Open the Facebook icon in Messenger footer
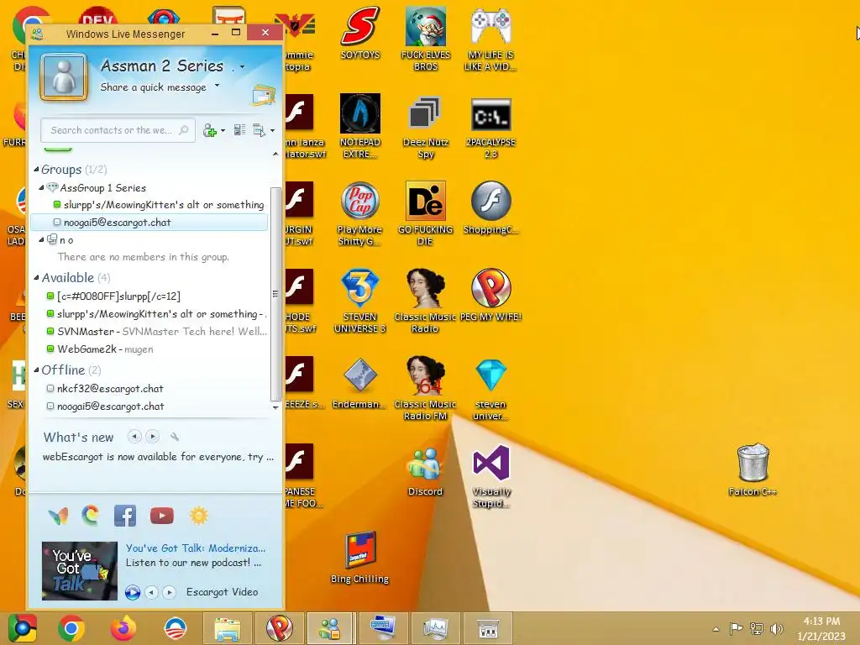 (125, 516)
